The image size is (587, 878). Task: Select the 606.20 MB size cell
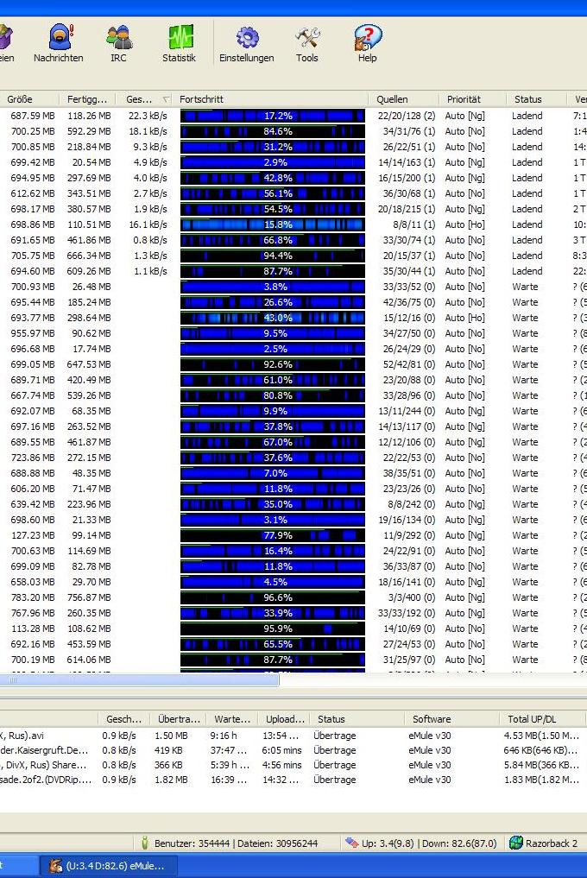tap(33, 489)
